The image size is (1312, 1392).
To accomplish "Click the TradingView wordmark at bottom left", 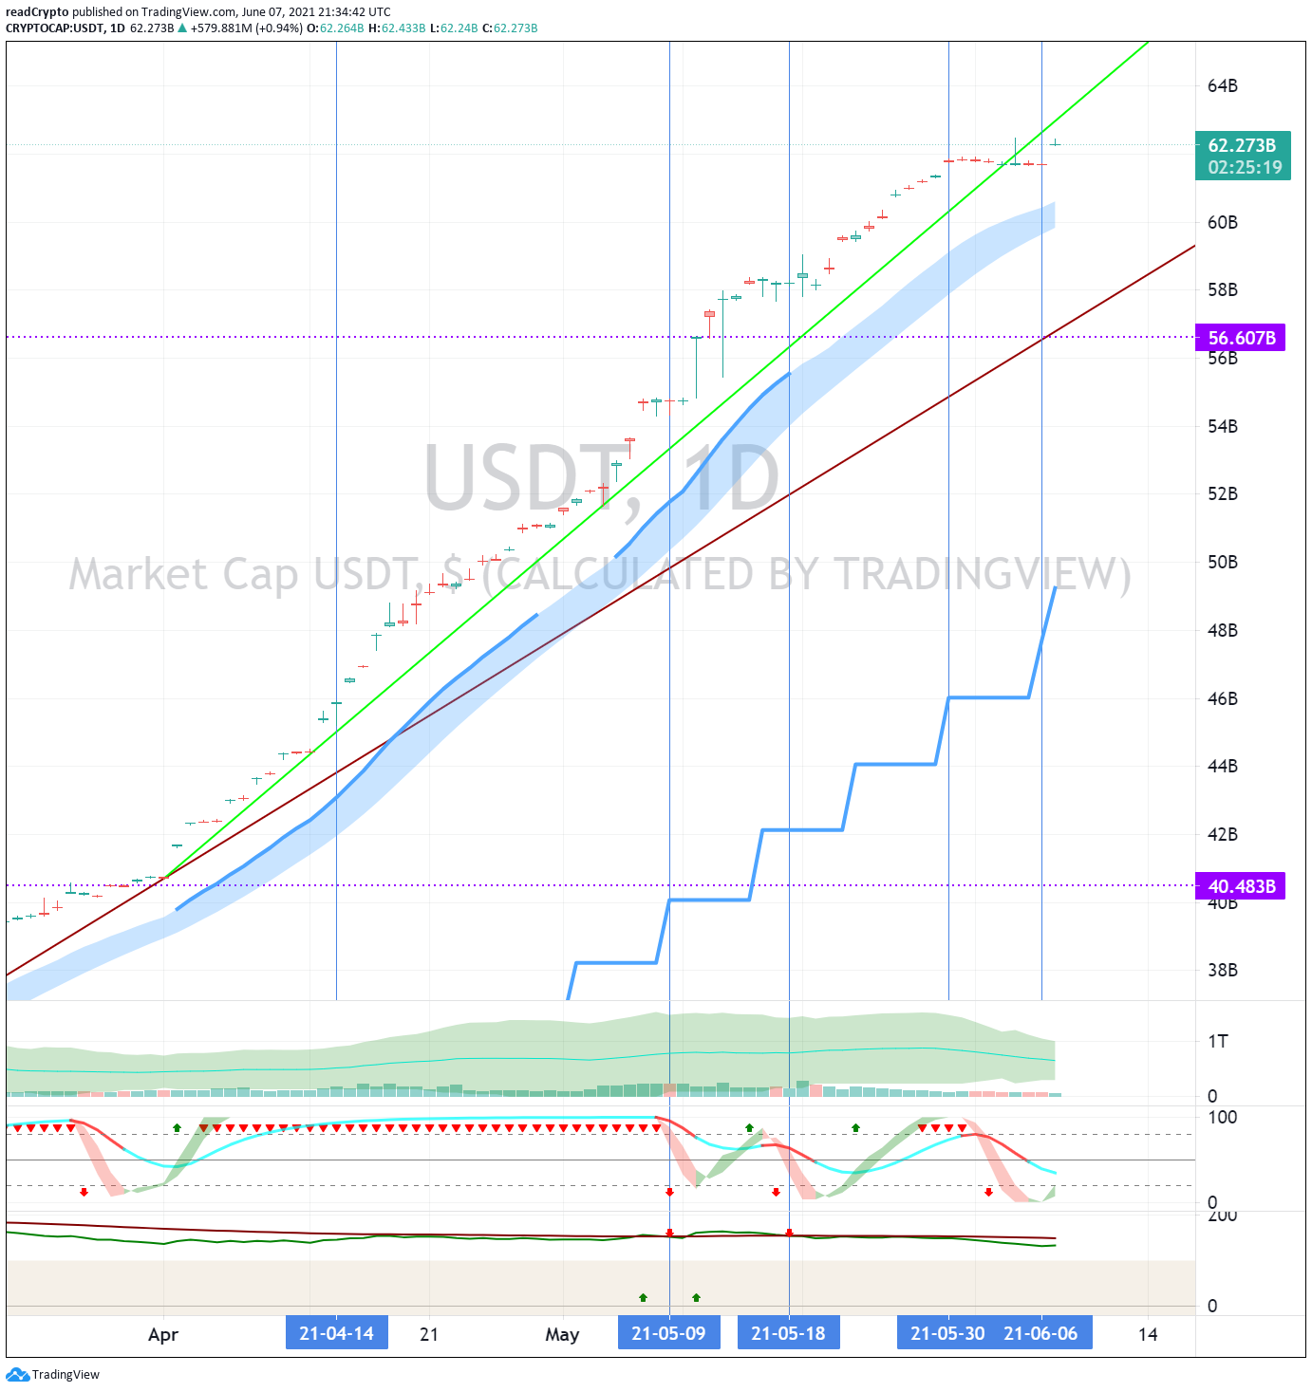I will click(66, 1374).
